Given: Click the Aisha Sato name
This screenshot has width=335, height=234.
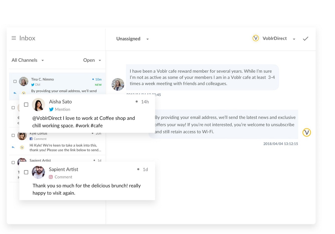Looking at the screenshot, I should (60, 102).
